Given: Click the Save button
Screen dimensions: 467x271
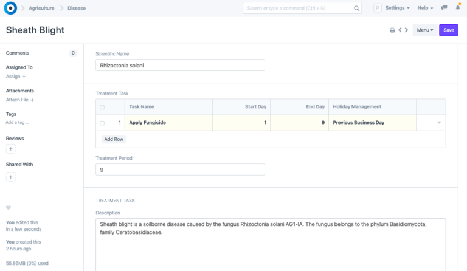Looking at the screenshot, I should click(448, 30).
